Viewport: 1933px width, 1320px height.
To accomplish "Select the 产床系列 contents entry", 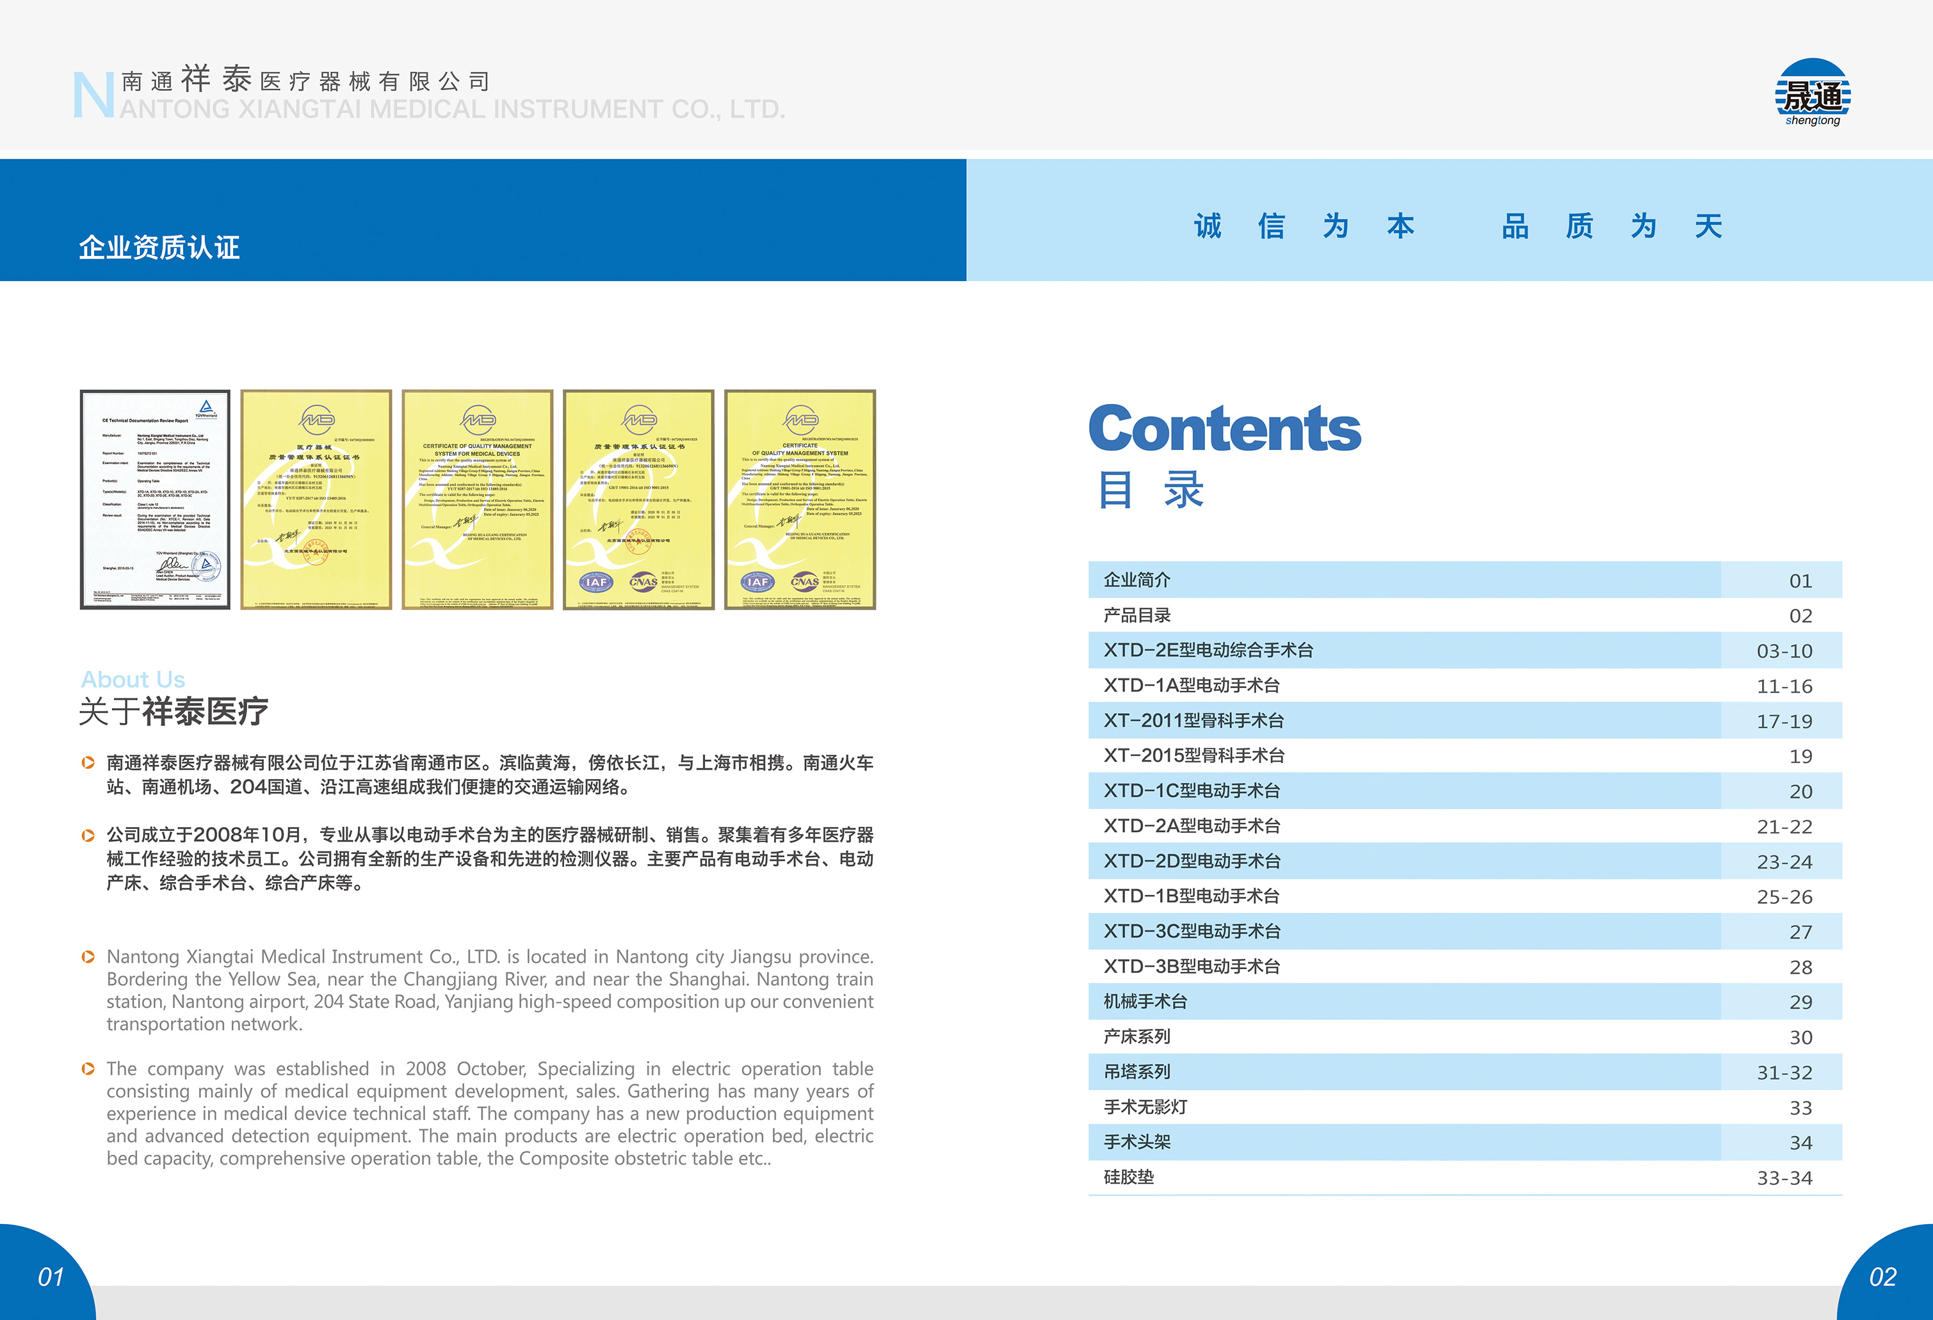I will click(x=1465, y=1036).
